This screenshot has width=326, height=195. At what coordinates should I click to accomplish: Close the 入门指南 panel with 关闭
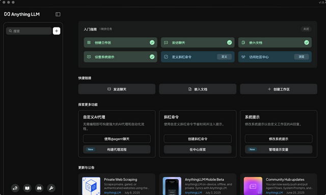click(306, 29)
